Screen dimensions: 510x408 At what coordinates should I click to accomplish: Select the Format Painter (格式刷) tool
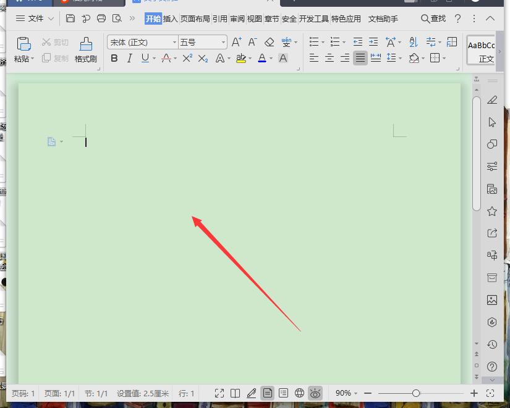coord(85,50)
